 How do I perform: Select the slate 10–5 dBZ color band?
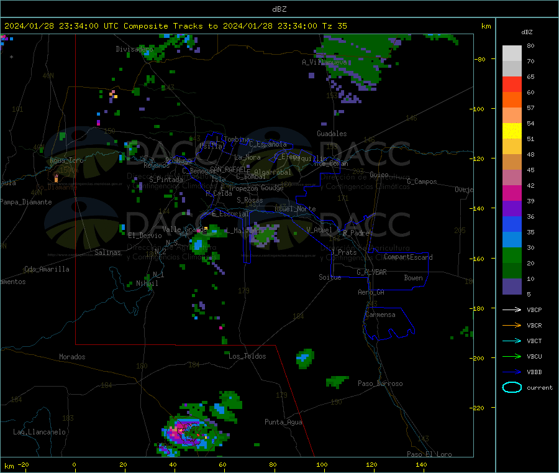[512, 287]
